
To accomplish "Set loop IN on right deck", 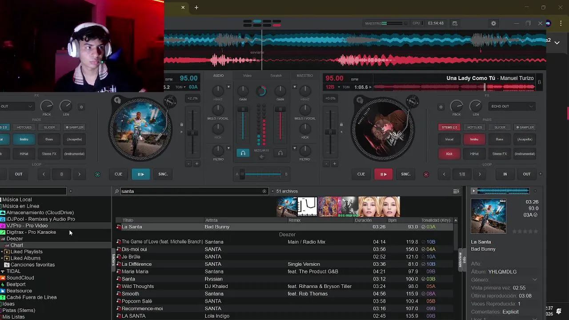I will [x=505, y=174].
